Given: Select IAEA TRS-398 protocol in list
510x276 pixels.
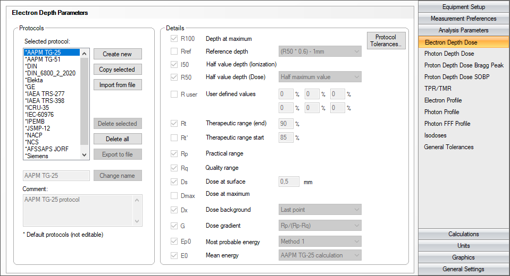Looking at the screenshot, I should (x=45, y=101).
